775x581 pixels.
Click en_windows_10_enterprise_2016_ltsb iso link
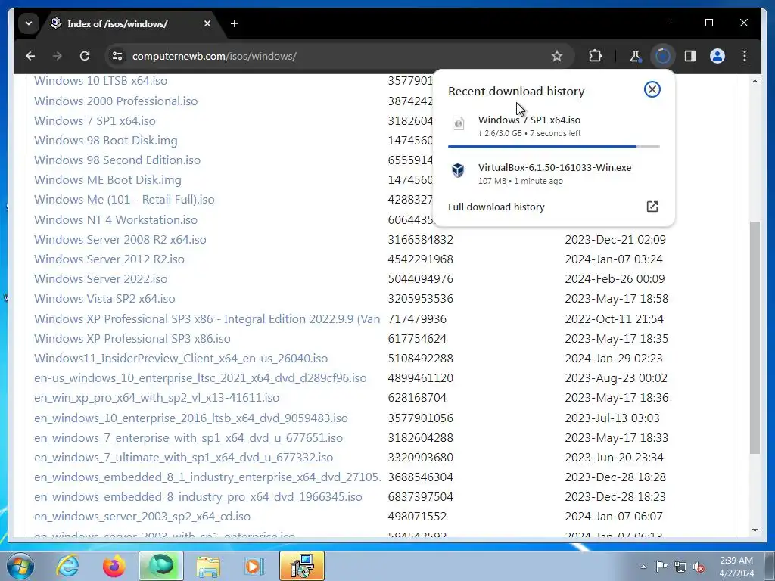pyautogui.click(x=191, y=418)
